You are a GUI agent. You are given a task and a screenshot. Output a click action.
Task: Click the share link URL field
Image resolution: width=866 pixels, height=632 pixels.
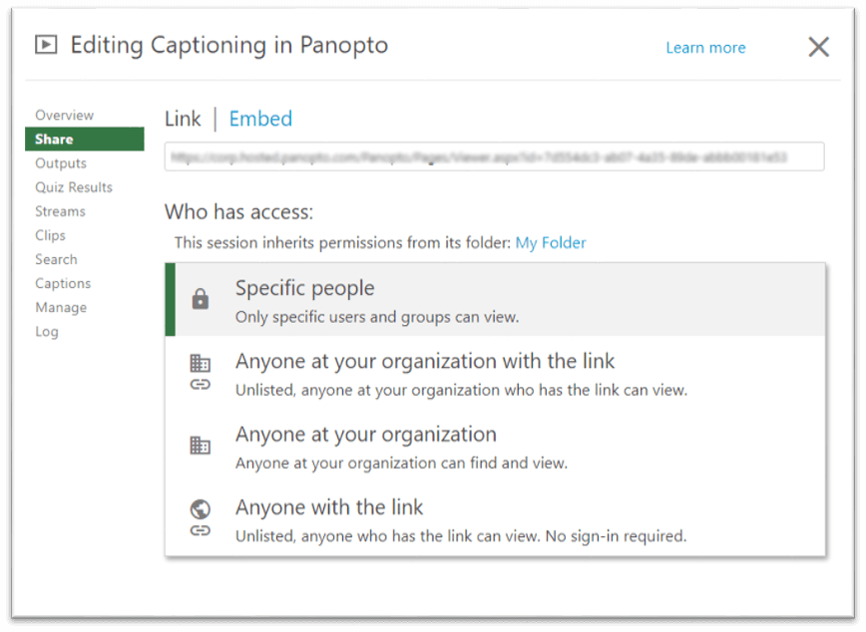click(x=494, y=157)
